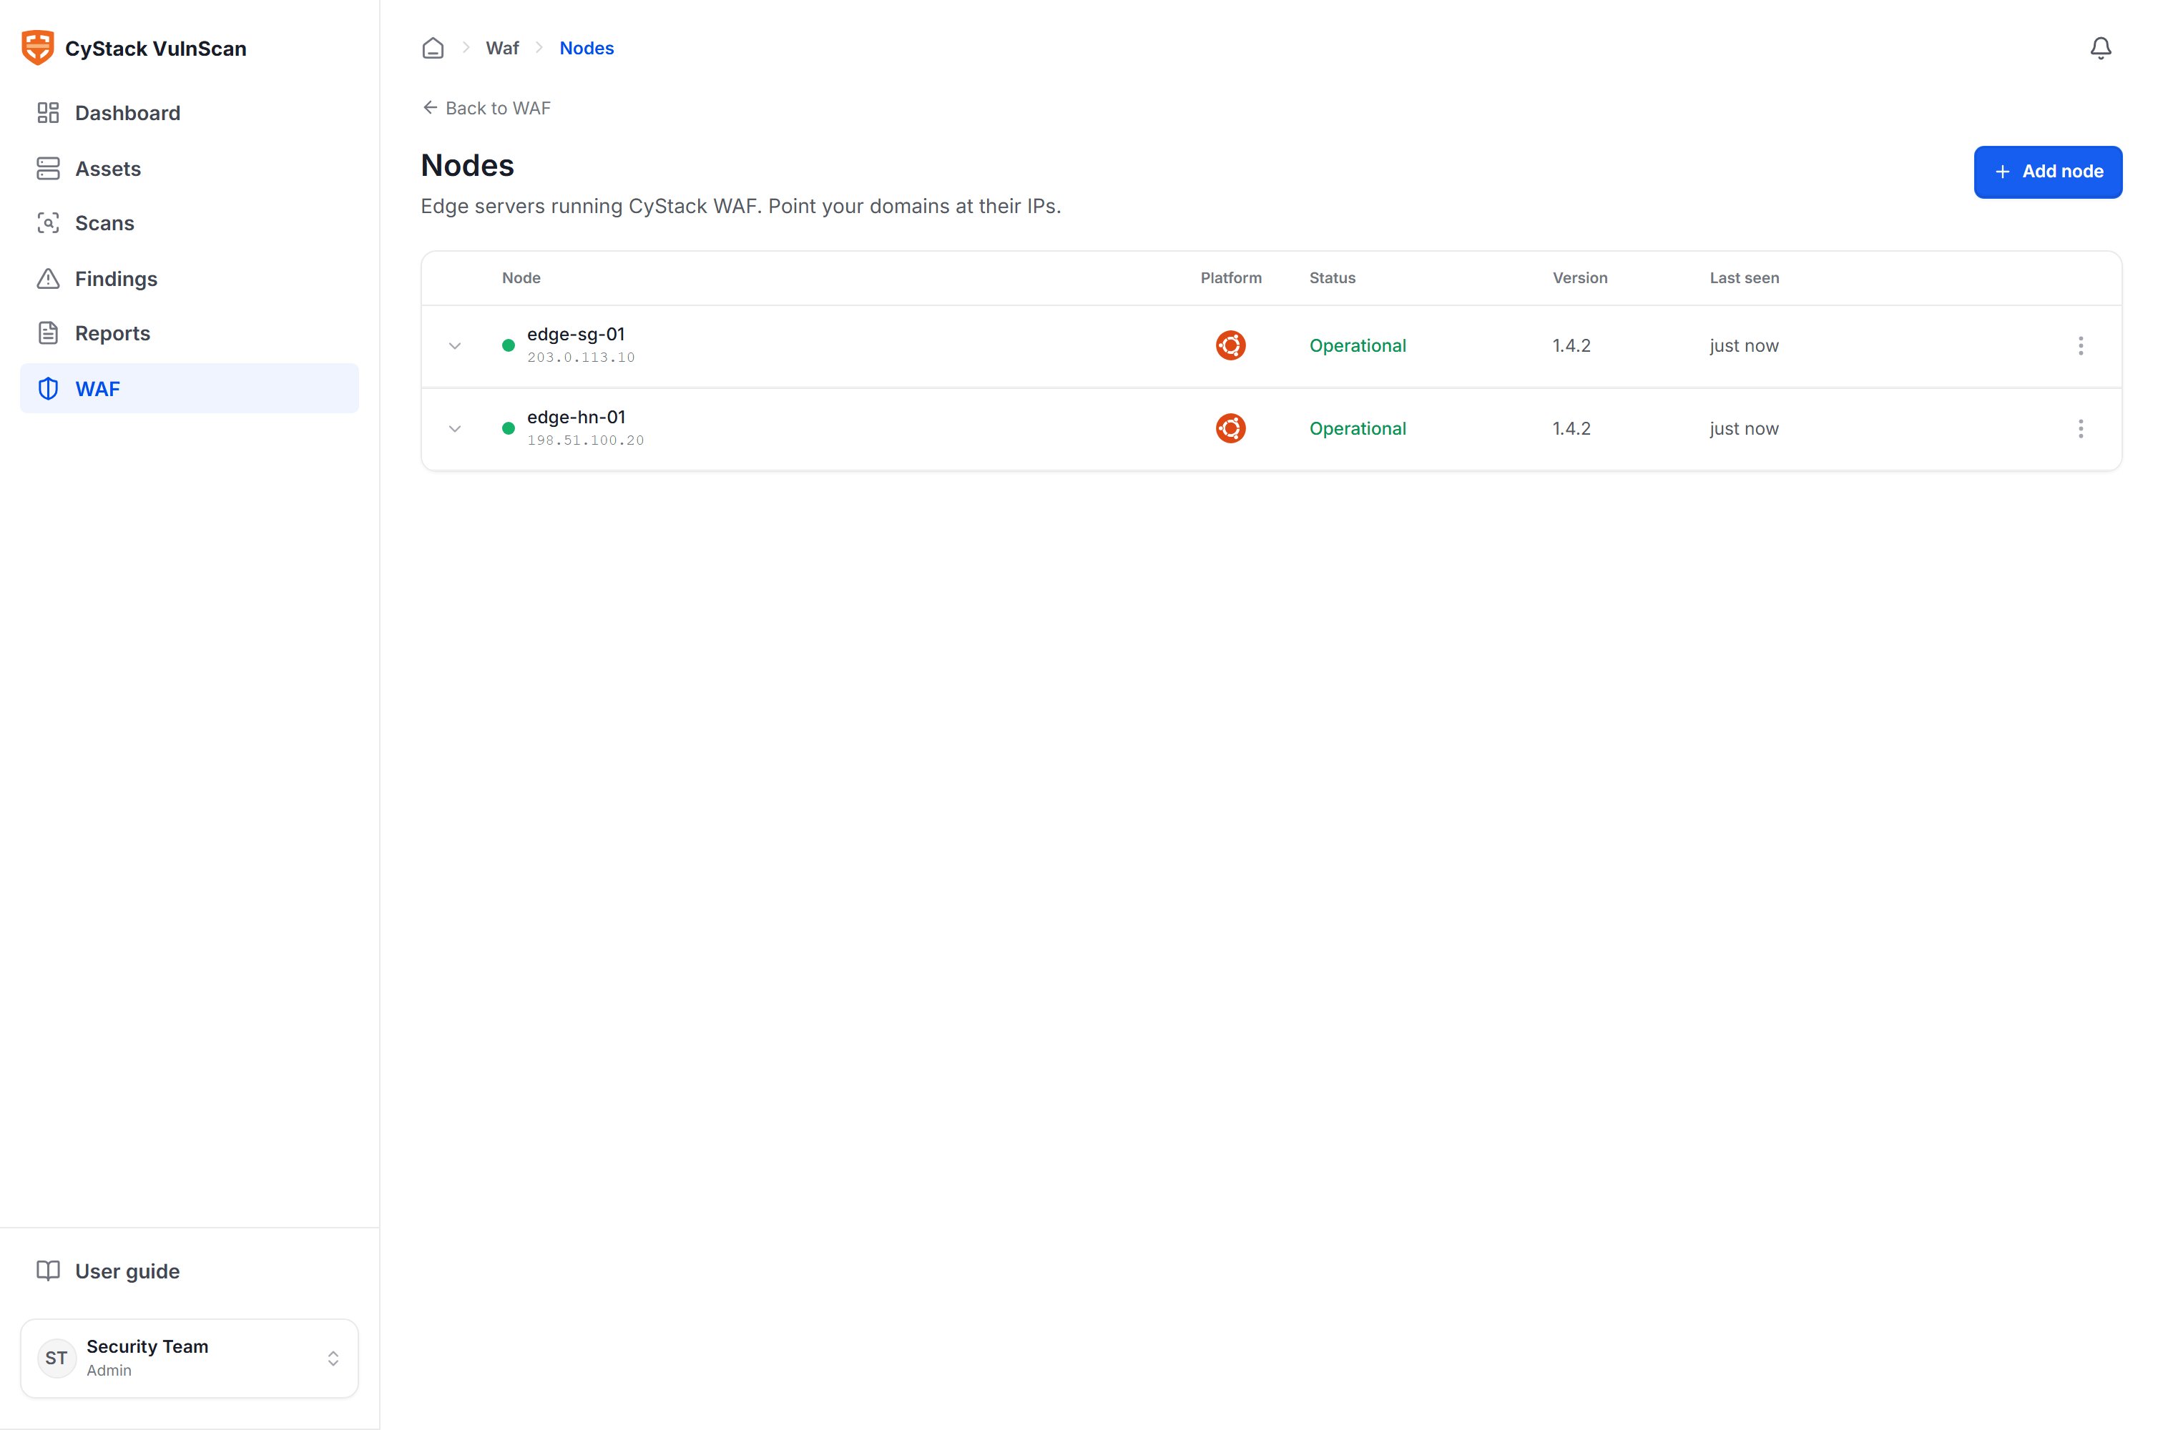
Task: Click the ST avatar
Action: pyautogui.click(x=57, y=1358)
